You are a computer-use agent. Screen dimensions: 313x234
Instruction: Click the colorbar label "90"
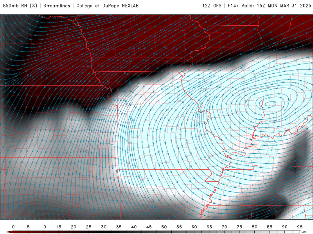click(284, 227)
